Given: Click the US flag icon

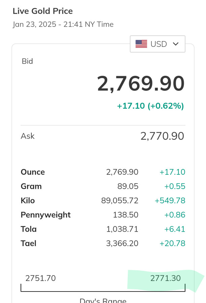Looking at the screenshot, I should tap(141, 44).
